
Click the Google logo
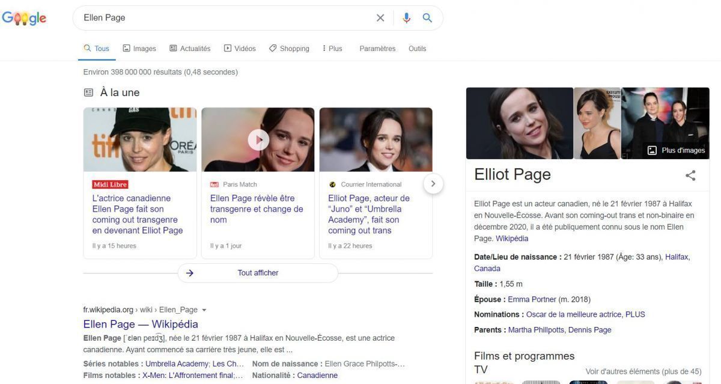coord(24,18)
